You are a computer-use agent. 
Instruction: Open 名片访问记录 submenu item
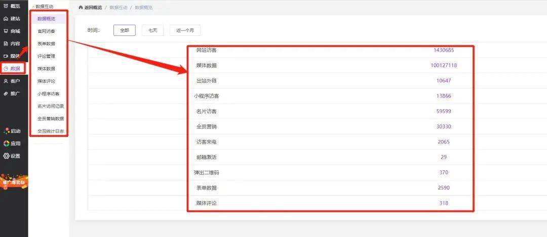51,106
